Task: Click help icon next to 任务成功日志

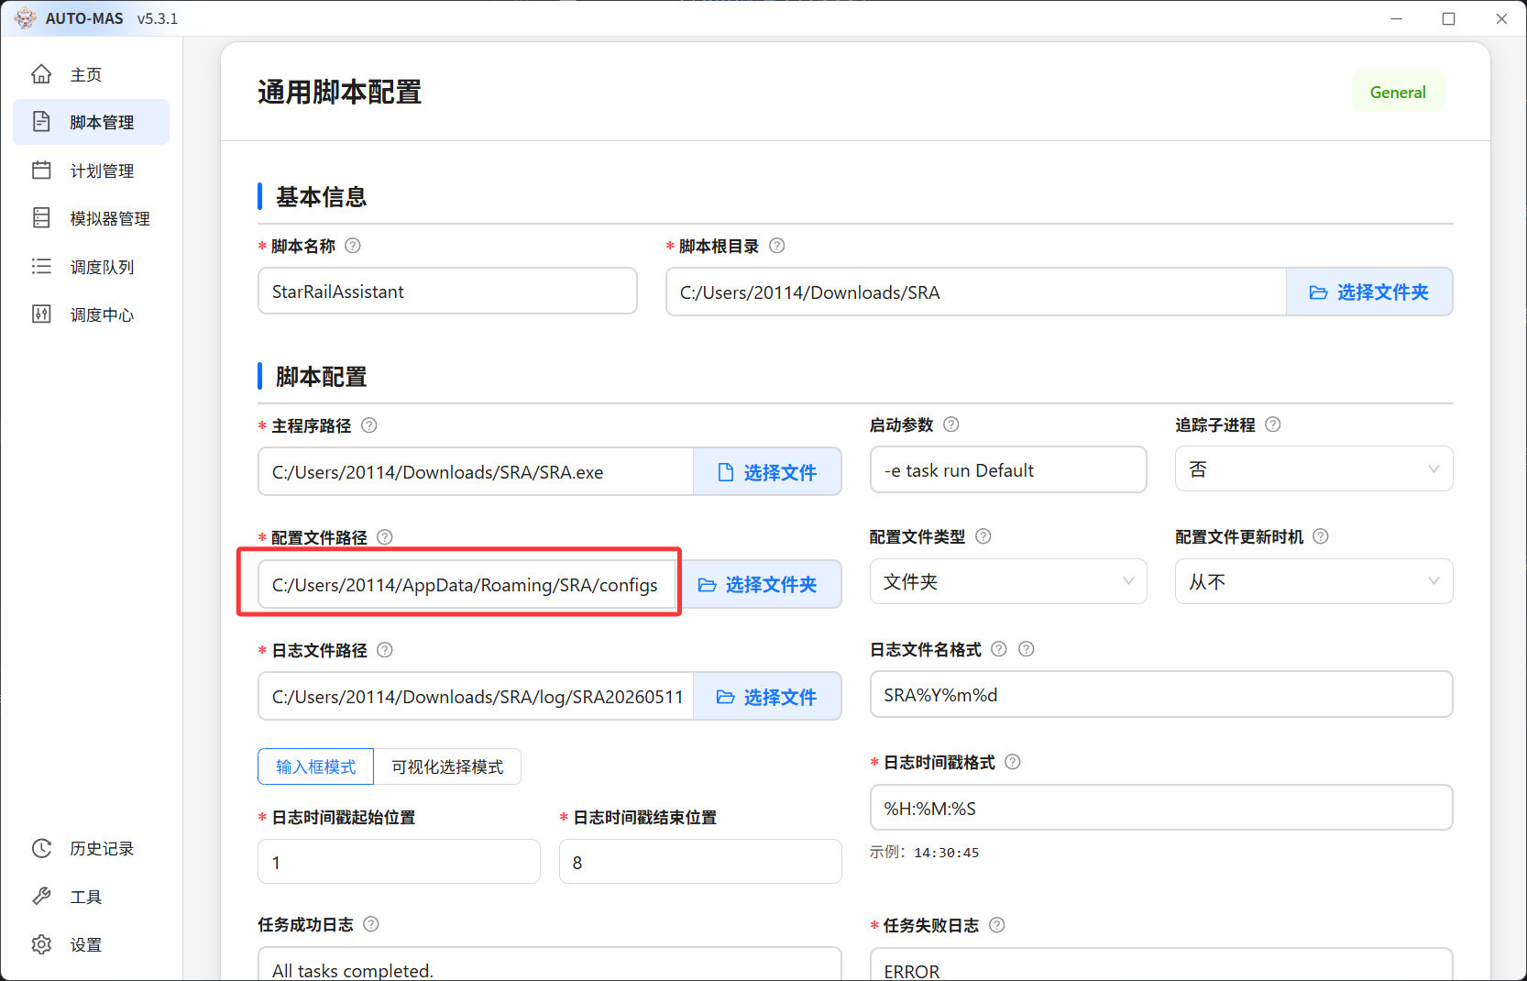Action: (x=371, y=924)
